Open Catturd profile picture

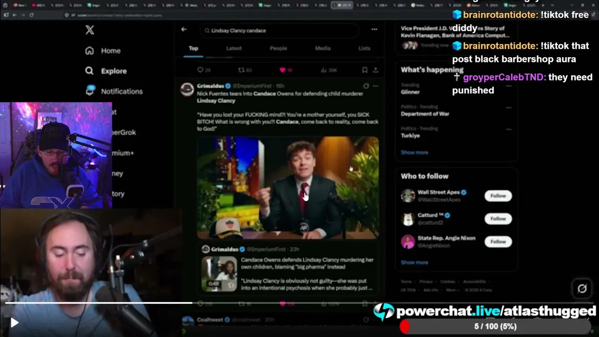(408, 219)
